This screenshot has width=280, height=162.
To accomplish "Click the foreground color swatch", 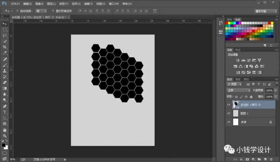I will click(4, 145).
